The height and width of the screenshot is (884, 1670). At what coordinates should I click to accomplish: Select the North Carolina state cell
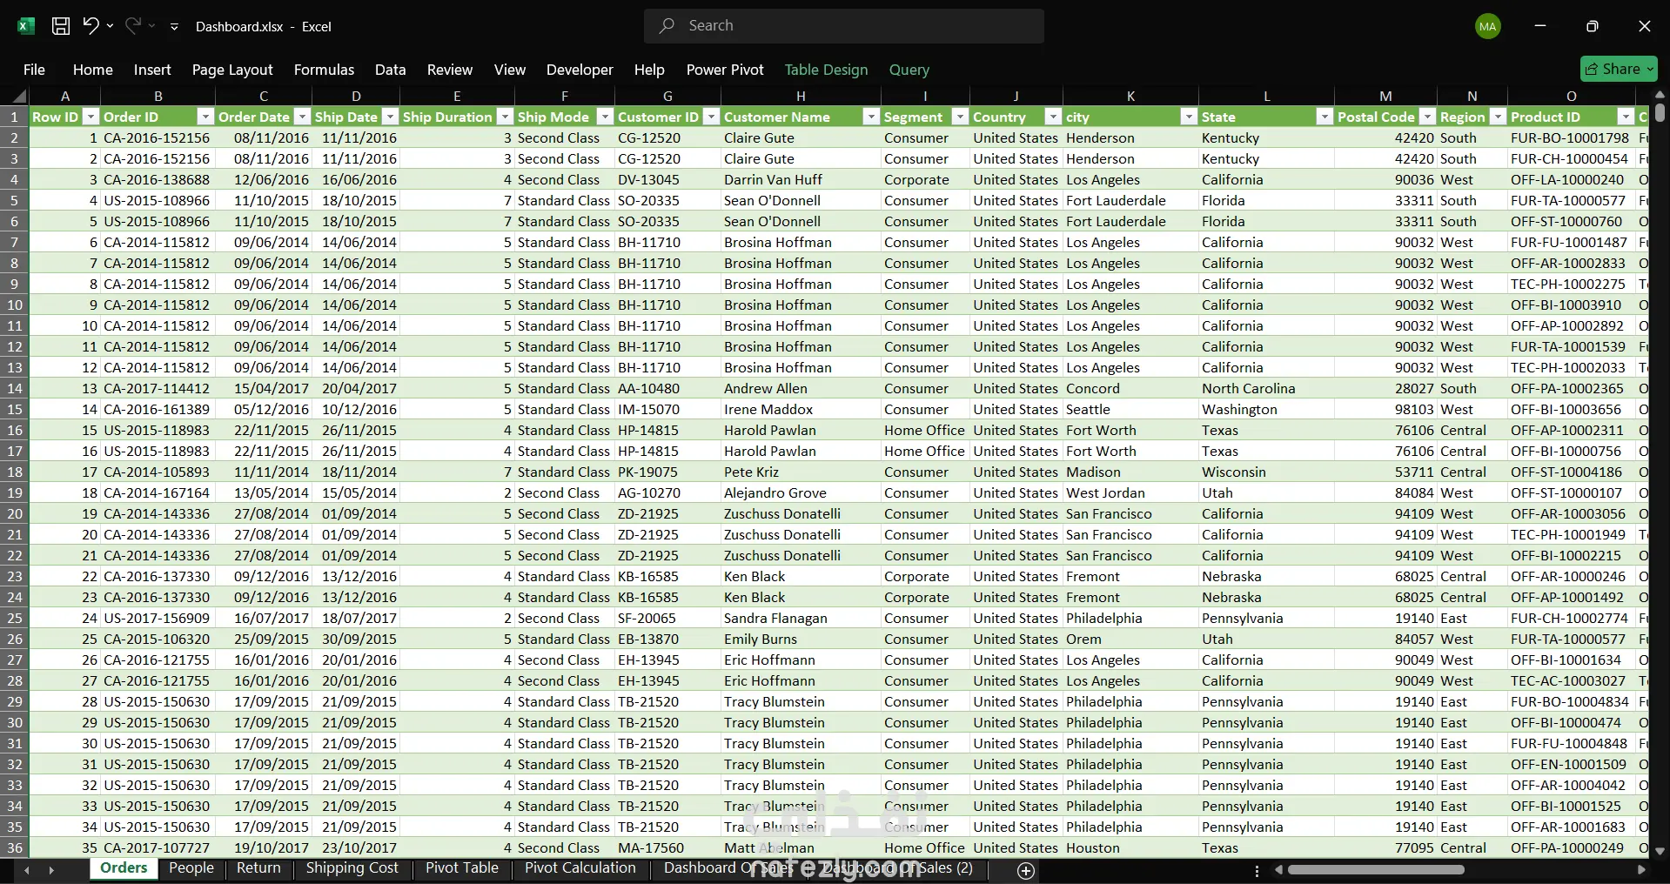tap(1265, 388)
